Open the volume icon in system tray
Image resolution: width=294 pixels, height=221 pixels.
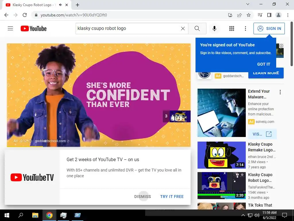(257, 215)
